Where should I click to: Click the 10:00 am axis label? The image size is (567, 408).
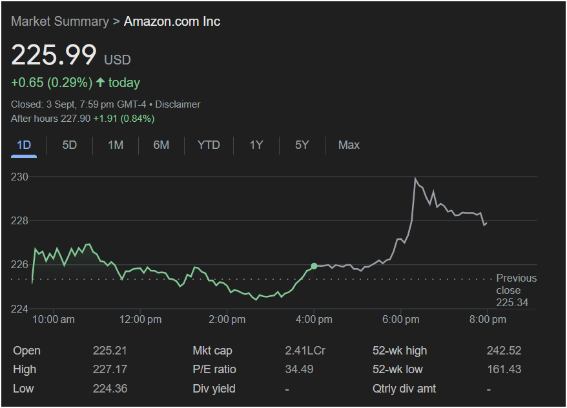pos(54,320)
